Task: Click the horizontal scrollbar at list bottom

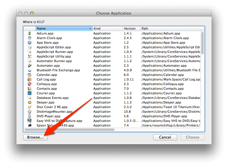Action: tap(69, 130)
